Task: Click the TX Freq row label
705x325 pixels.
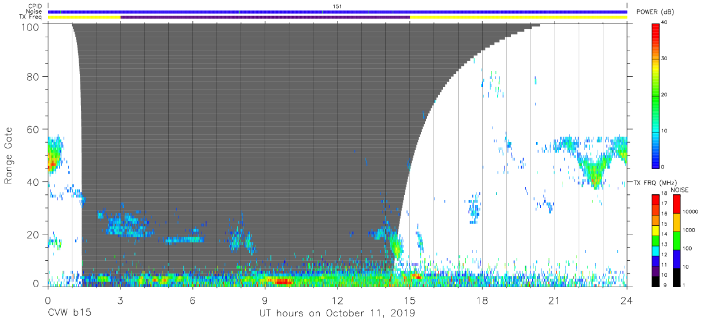Action: click(32, 17)
